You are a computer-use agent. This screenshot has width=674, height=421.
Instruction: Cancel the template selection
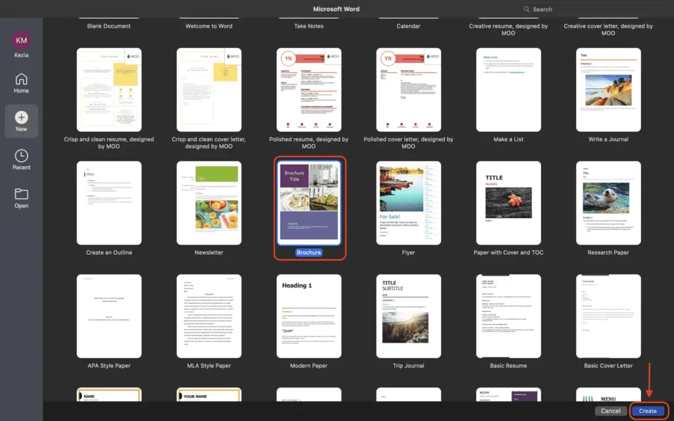(x=610, y=411)
